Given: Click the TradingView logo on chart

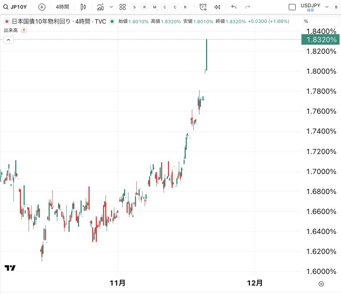Looking at the screenshot, I should 10,268.
